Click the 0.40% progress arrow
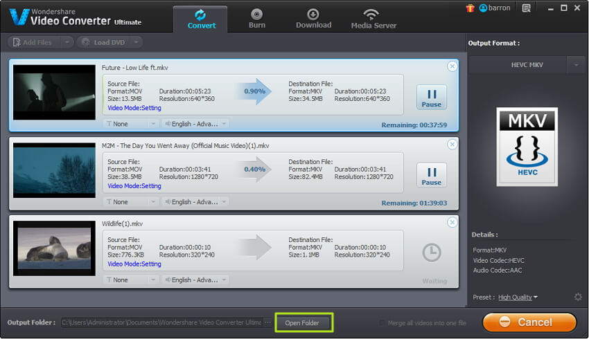Viewport: 589px width, 339px height. click(254, 169)
